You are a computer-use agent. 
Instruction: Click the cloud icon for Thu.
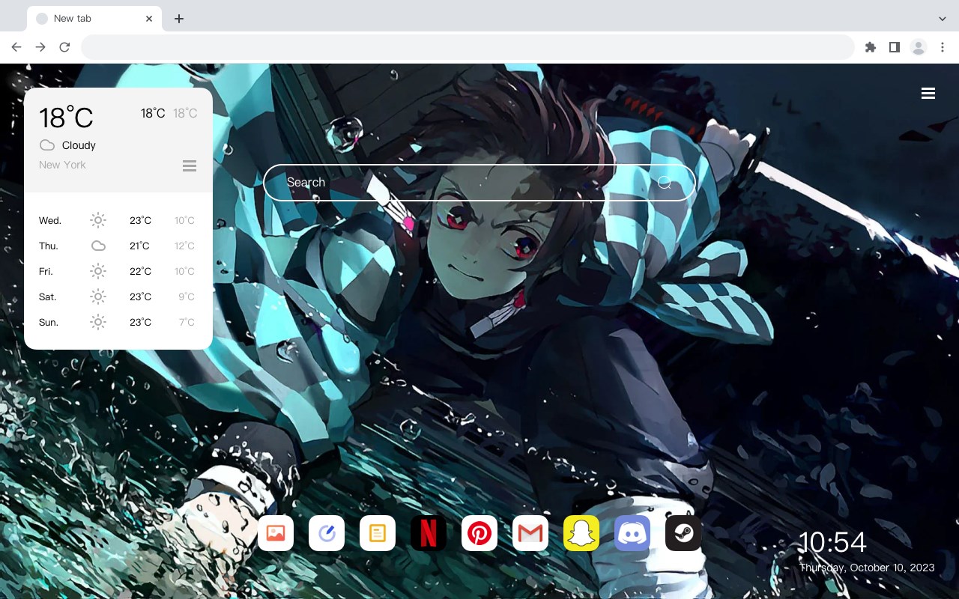pyautogui.click(x=98, y=246)
